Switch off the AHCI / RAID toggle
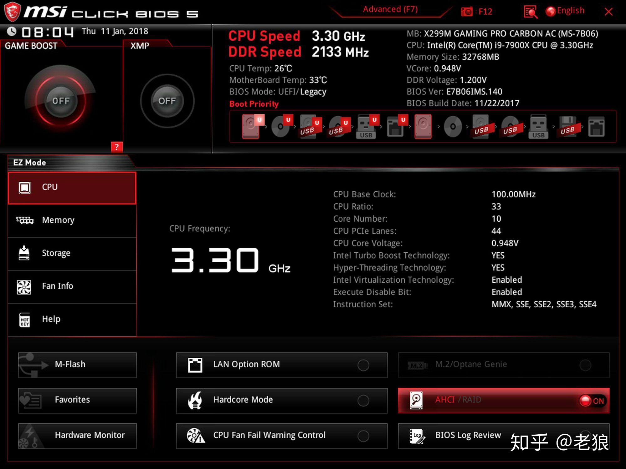The image size is (626, 469). click(592, 401)
